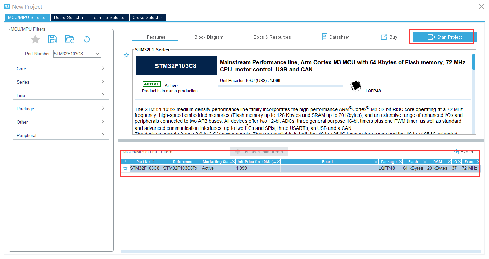Click the Buy label

393,37
